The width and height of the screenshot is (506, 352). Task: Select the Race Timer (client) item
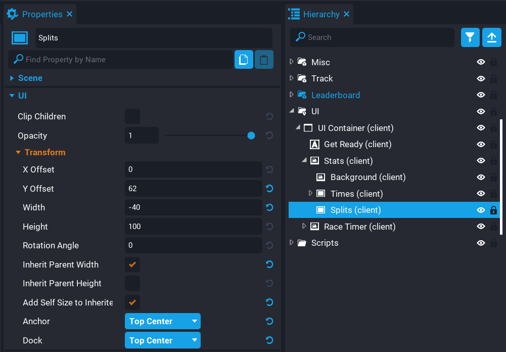click(x=359, y=227)
